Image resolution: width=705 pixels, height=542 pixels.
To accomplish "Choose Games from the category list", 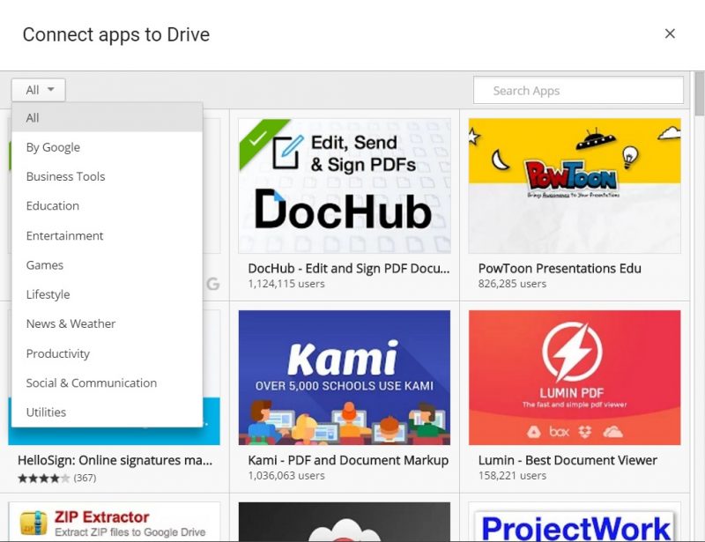I will point(108,265).
